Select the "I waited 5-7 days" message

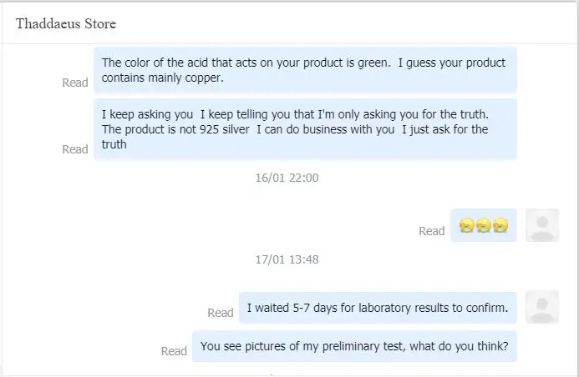tap(378, 308)
